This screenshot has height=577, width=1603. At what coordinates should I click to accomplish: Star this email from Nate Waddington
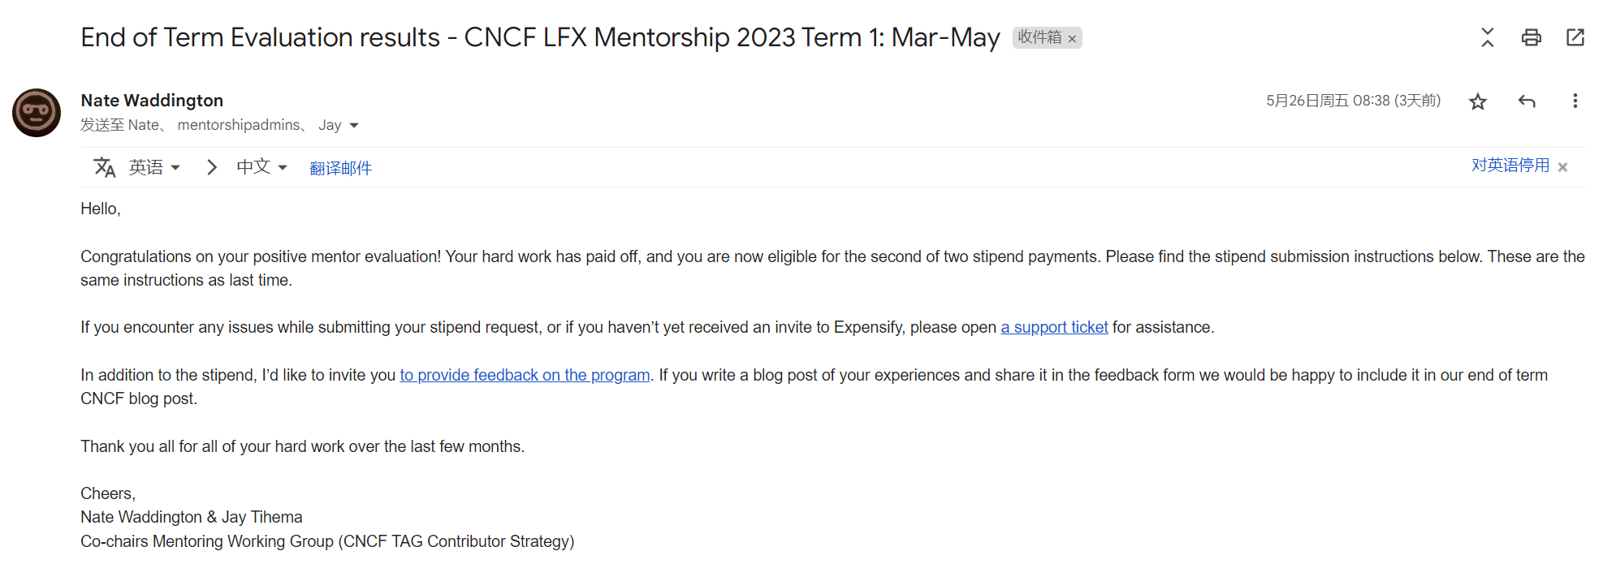1477,101
